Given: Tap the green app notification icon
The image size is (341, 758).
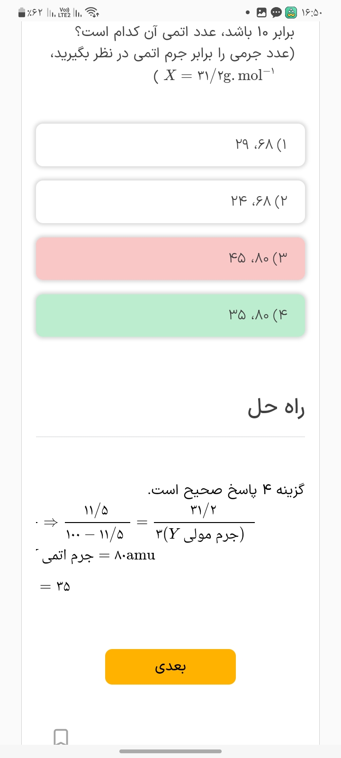Looking at the screenshot, I should tap(291, 13).
